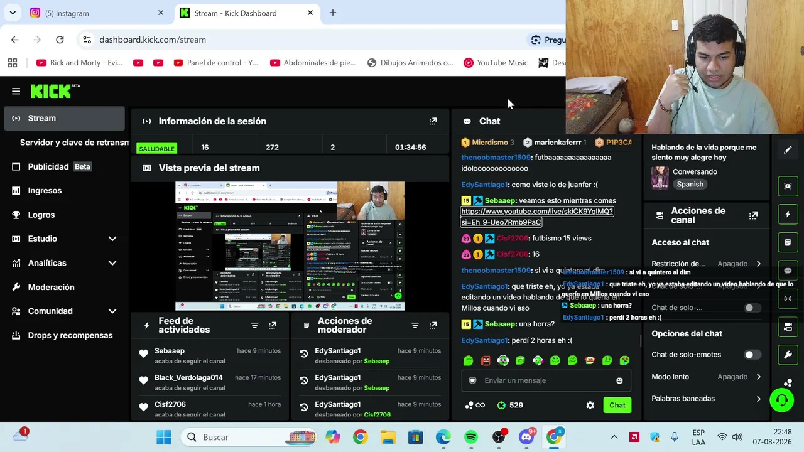Toggle Chat de solo-emotes switch

752,355
